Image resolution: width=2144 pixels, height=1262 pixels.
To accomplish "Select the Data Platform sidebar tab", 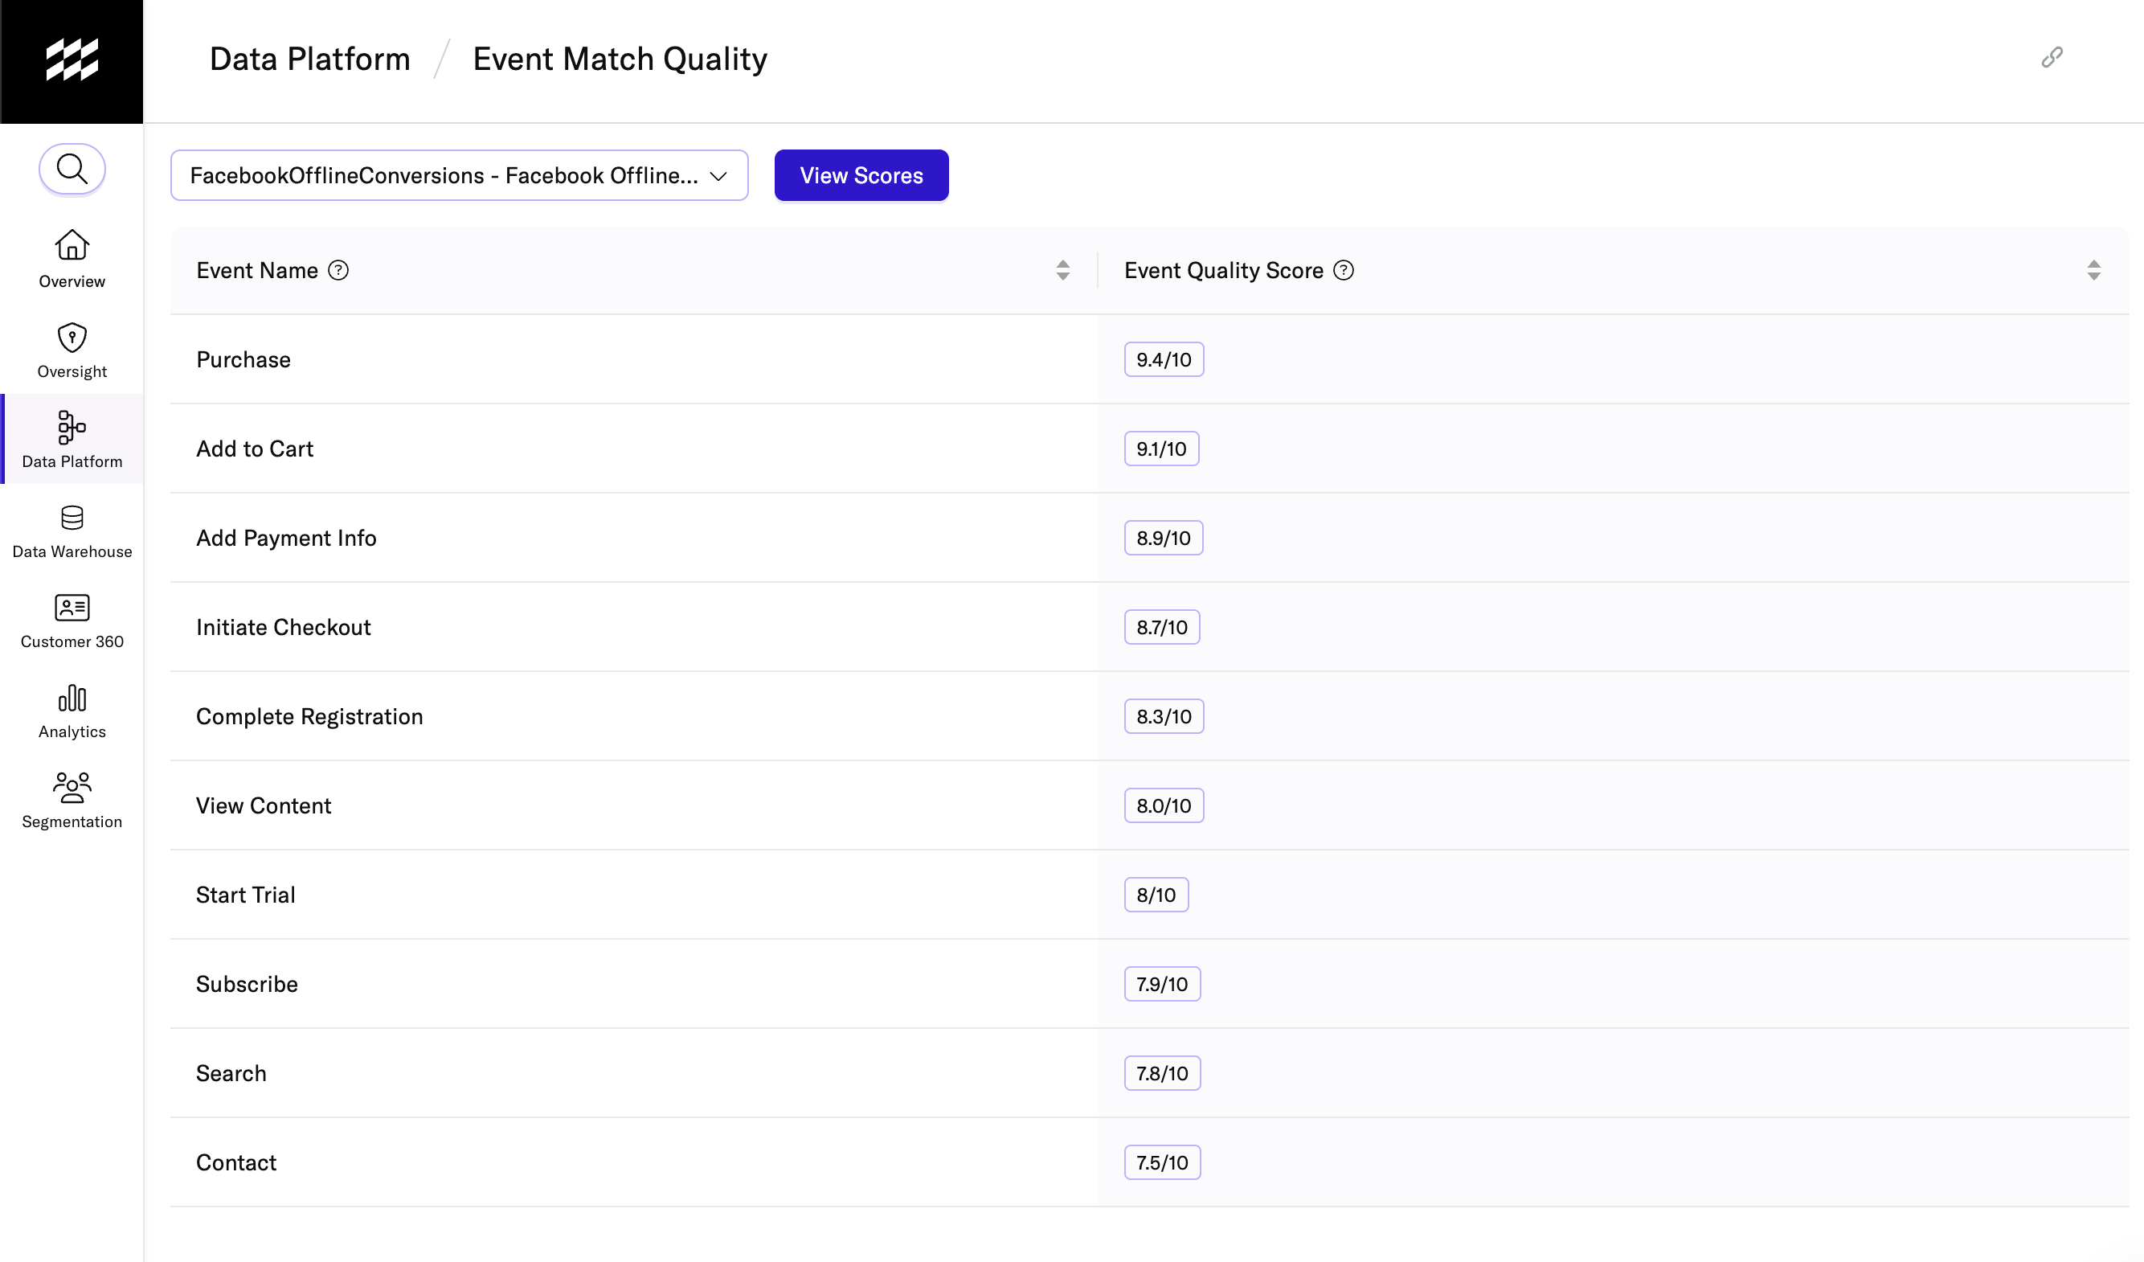I will (x=72, y=439).
